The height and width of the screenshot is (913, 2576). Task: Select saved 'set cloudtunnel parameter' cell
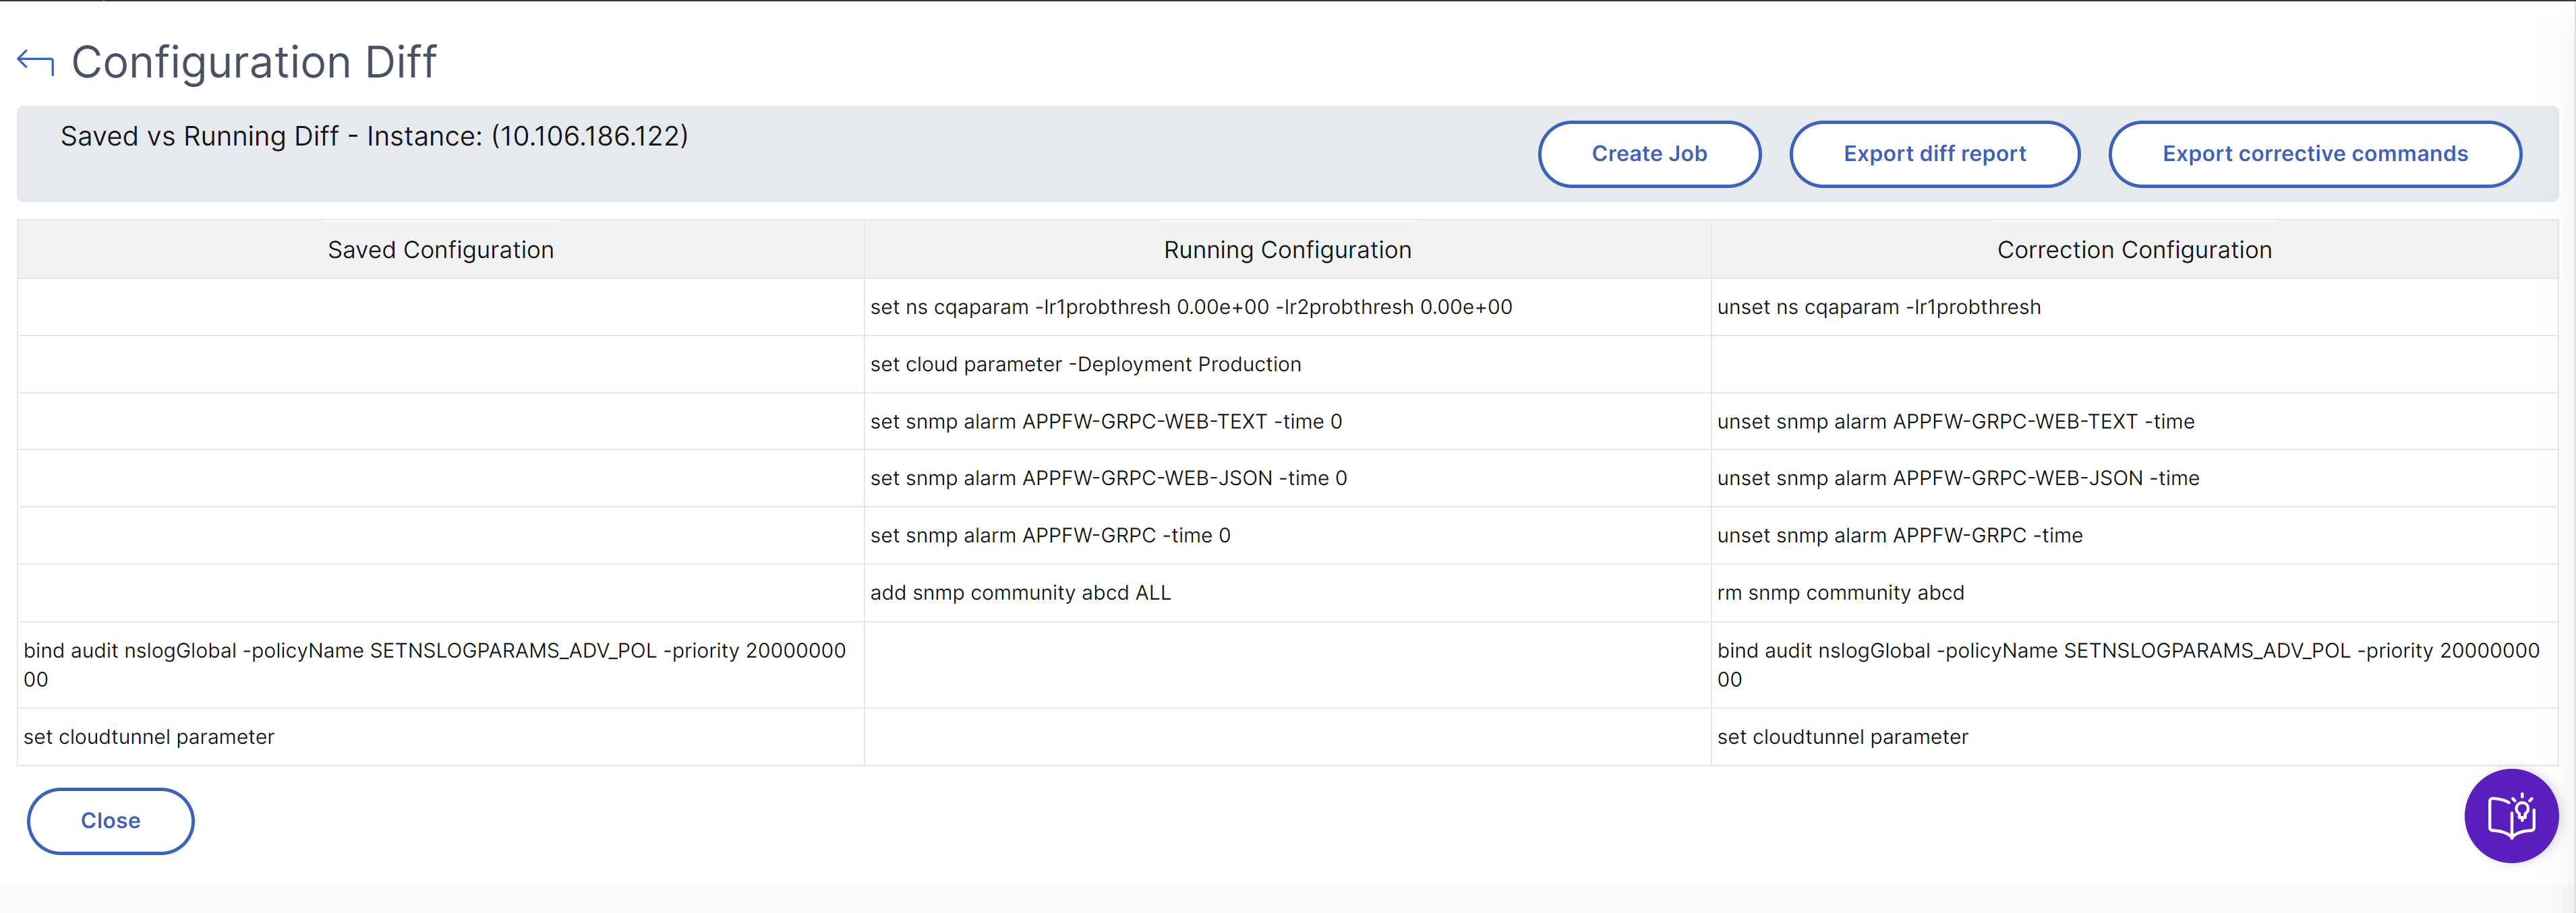[441, 737]
